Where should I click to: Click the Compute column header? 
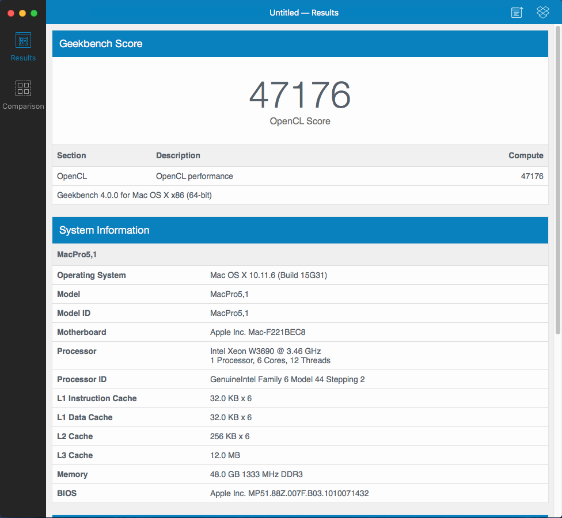pyautogui.click(x=526, y=155)
